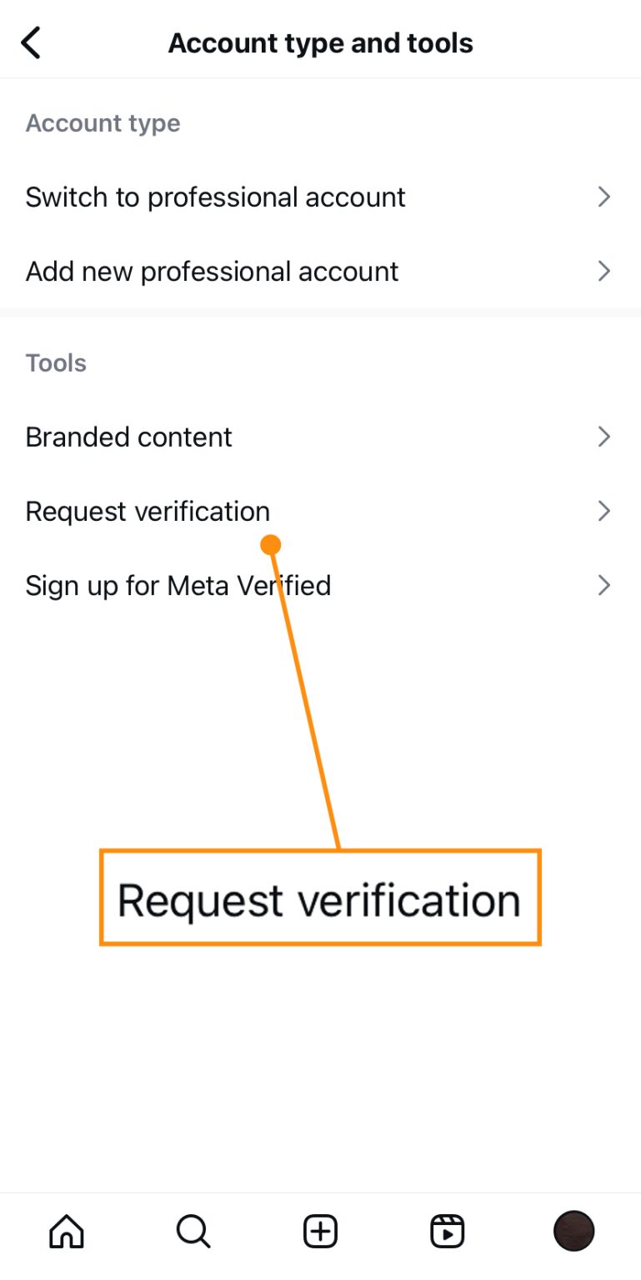Viewport: 641px width, 1280px height.
Task: Open Request verification settings
Action: [x=148, y=511]
